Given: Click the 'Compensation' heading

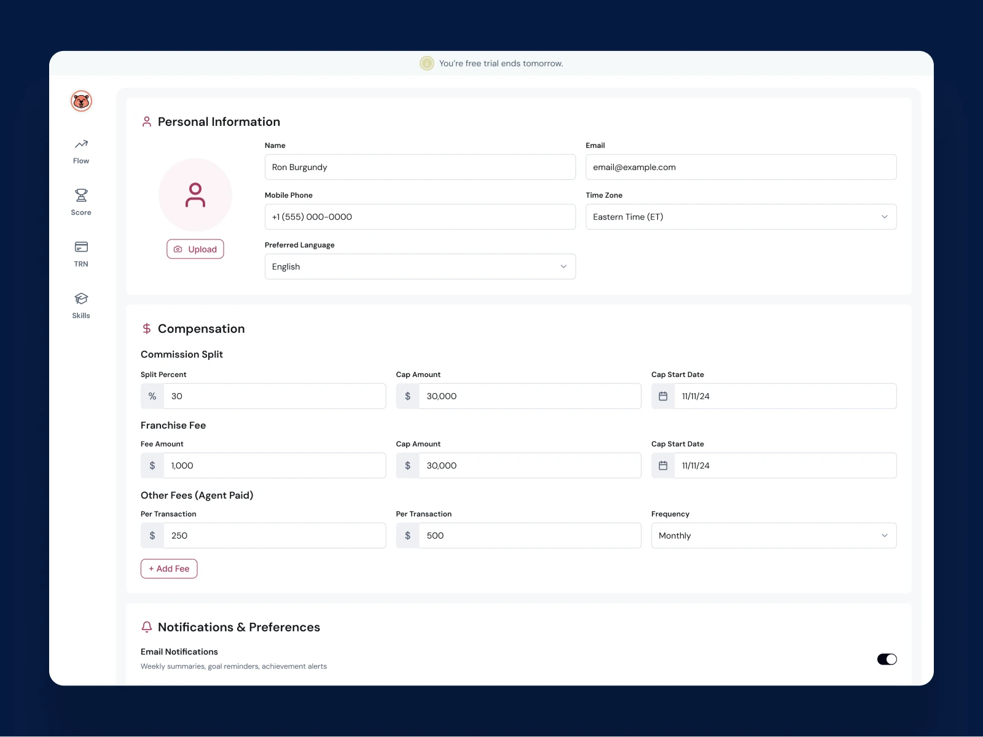Looking at the screenshot, I should pyautogui.click(x=202, y=329).
